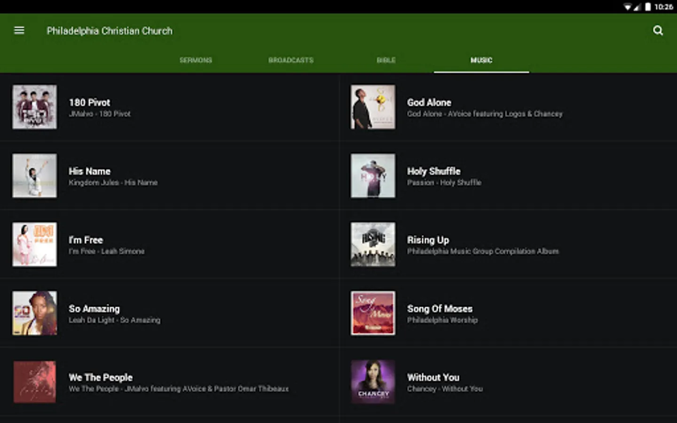The width and height of the screenshot is (677, 423).
Task: Click the 'I'm Free - Leah Simone' subtitle
Action: [106, 251]
